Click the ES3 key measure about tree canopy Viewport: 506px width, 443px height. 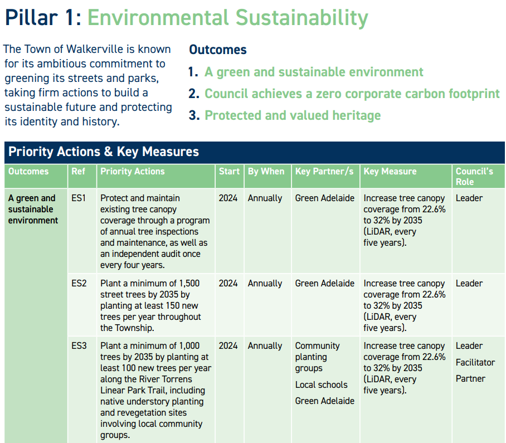[x=405, y=368]
